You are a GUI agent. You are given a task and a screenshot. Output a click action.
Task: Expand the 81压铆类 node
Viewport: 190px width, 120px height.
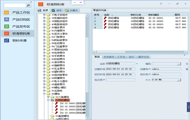click(x=44, y=91)
